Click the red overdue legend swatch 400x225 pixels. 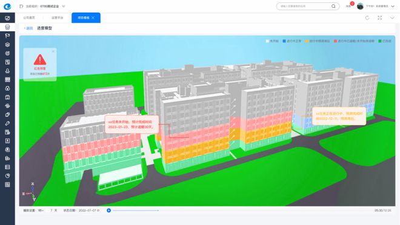click(336, 41)
